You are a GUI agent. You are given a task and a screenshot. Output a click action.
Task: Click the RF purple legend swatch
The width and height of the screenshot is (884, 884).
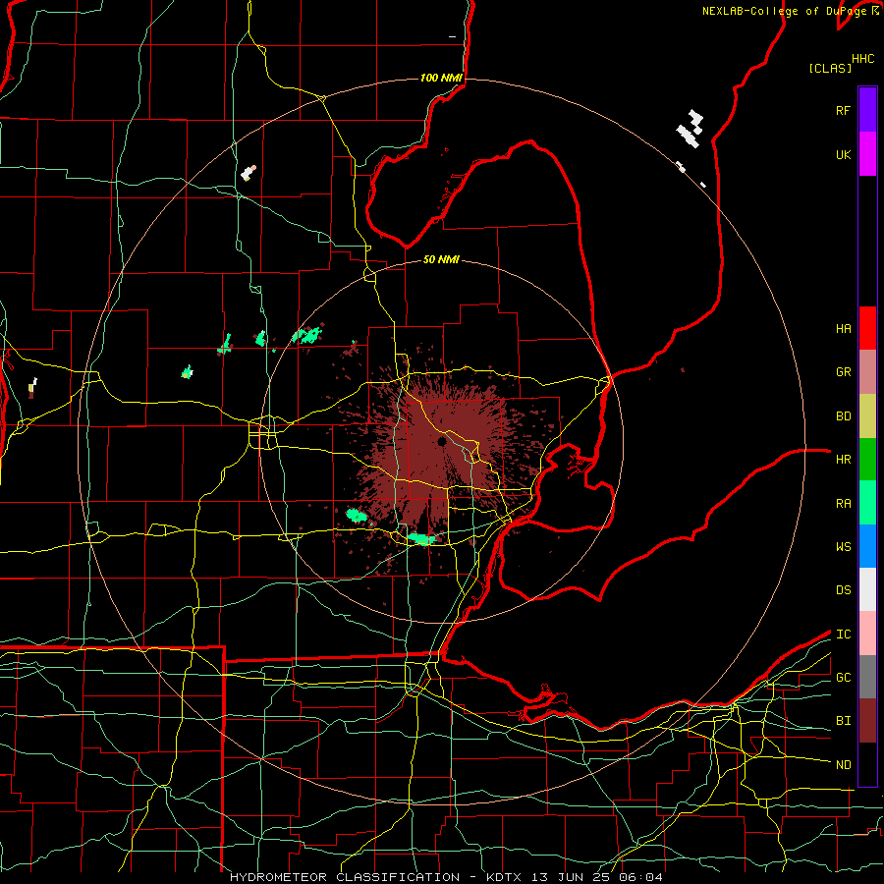coord(867,110)
